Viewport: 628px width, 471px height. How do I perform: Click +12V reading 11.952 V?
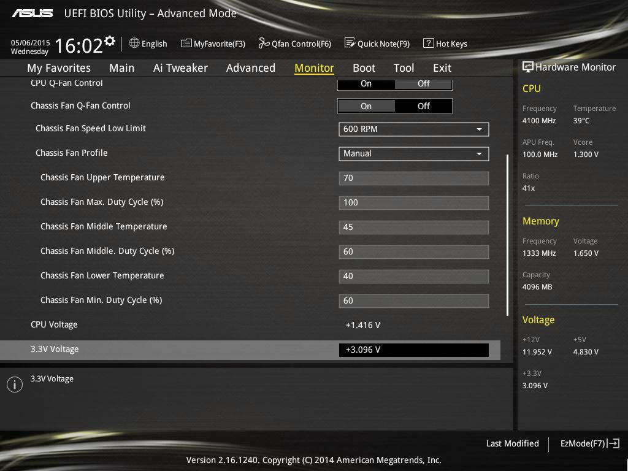point(537,351)
